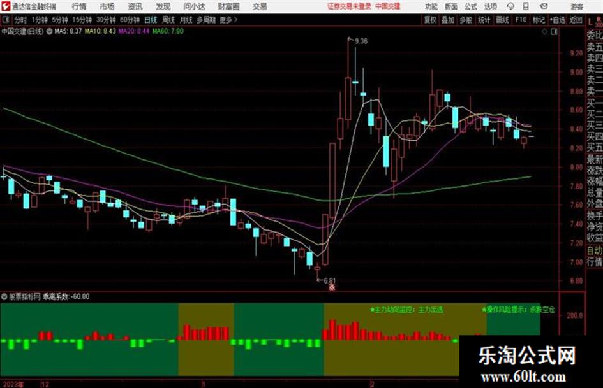The width and height of the screenshot is (603, 388).
Task: Add stock via 自选 button
Action: 558,20
